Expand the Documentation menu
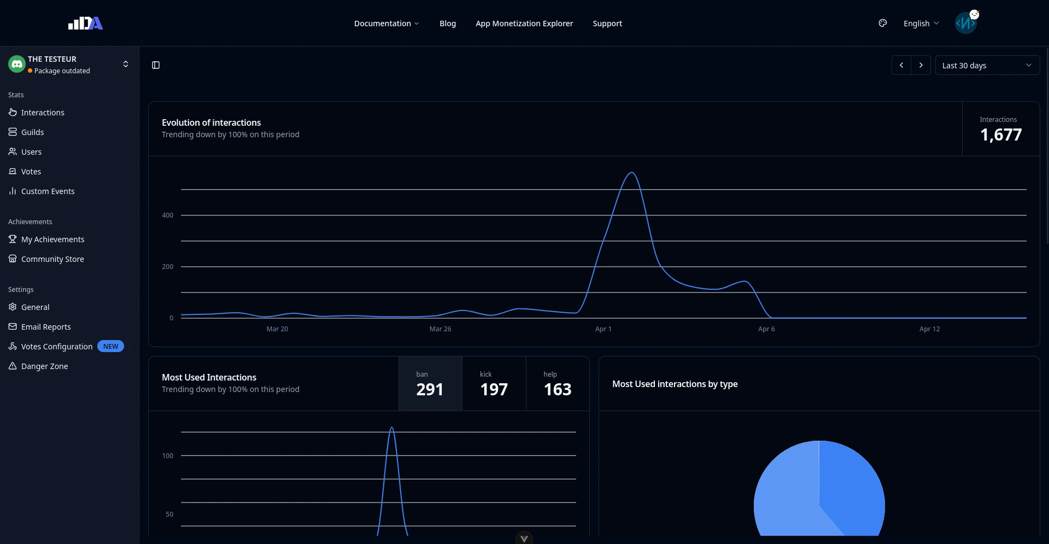This screenshot has height=544, width=1049. pyautogui.click(x=386, y=24)
